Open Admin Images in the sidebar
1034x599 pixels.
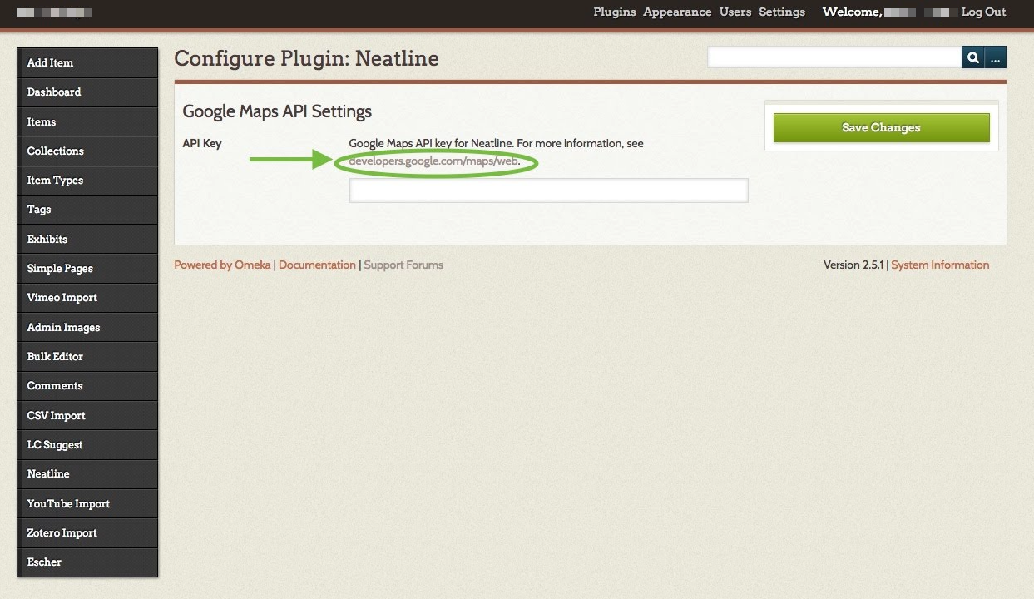(x=87, y=327)
